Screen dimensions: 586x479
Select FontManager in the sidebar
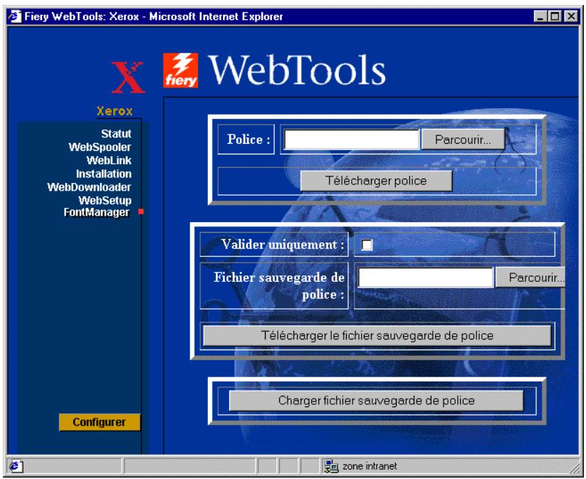(x=96, y=212)
